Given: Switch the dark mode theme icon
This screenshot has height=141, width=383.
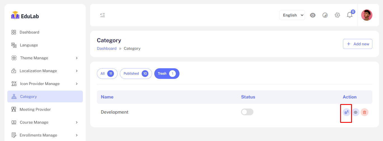Looking at the screenshot, I should (325, 15).
